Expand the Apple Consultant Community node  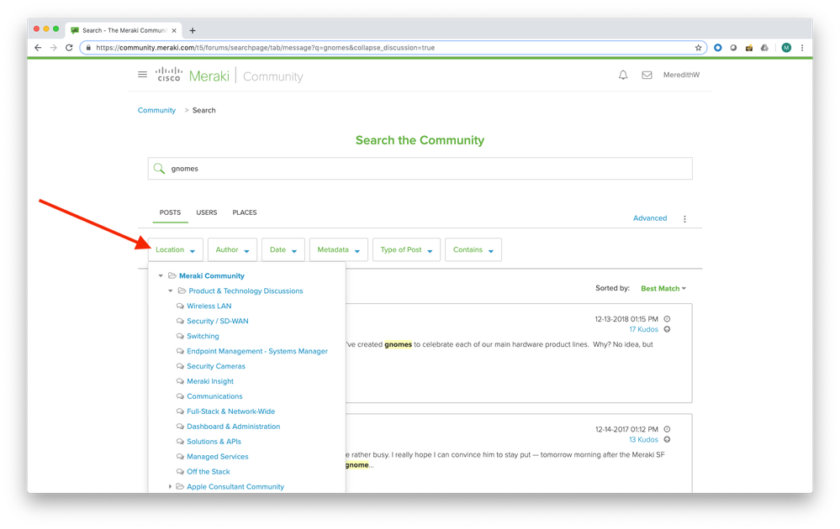coord(171,487)
